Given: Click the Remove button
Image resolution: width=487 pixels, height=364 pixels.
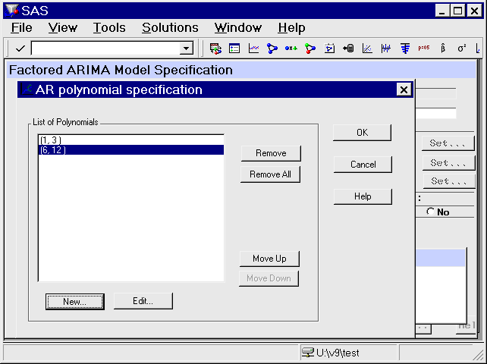Looking at the screenshot, I should (271, 153).
